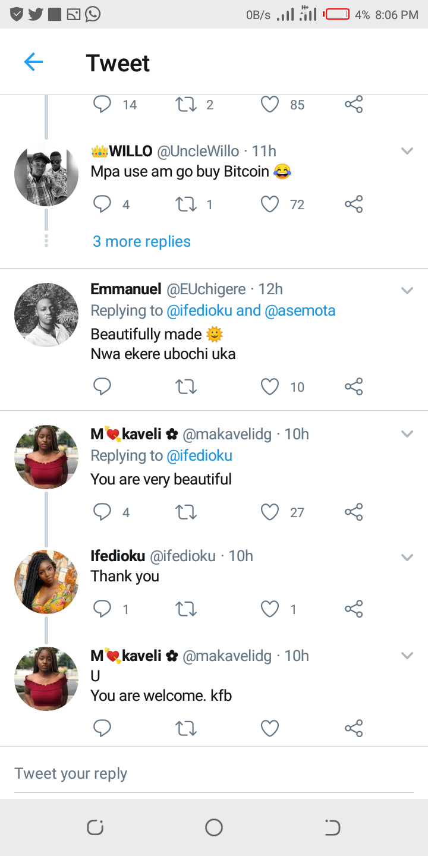The image size is (428, 856).
Task: Open options chevron on UncleWillo's tweet
Action: [407, 151]
